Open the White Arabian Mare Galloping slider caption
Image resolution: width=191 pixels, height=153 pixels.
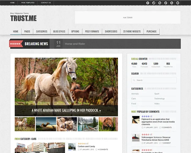66,110
